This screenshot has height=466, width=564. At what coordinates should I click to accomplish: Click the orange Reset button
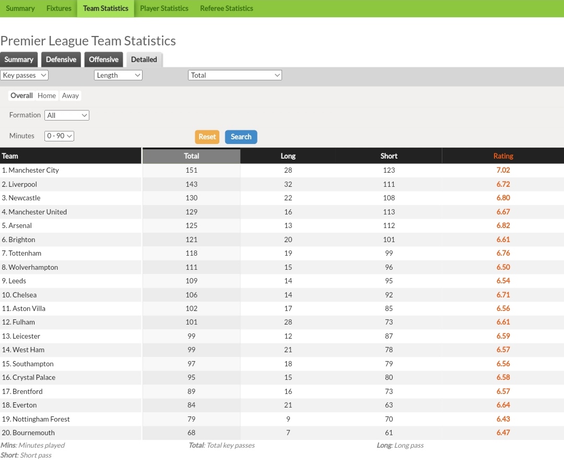click(207, 137)
